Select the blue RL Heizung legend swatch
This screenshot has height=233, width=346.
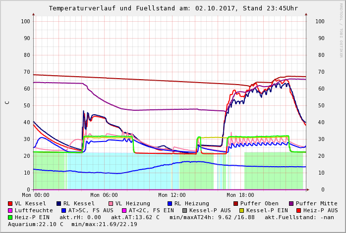click(170, 203)
